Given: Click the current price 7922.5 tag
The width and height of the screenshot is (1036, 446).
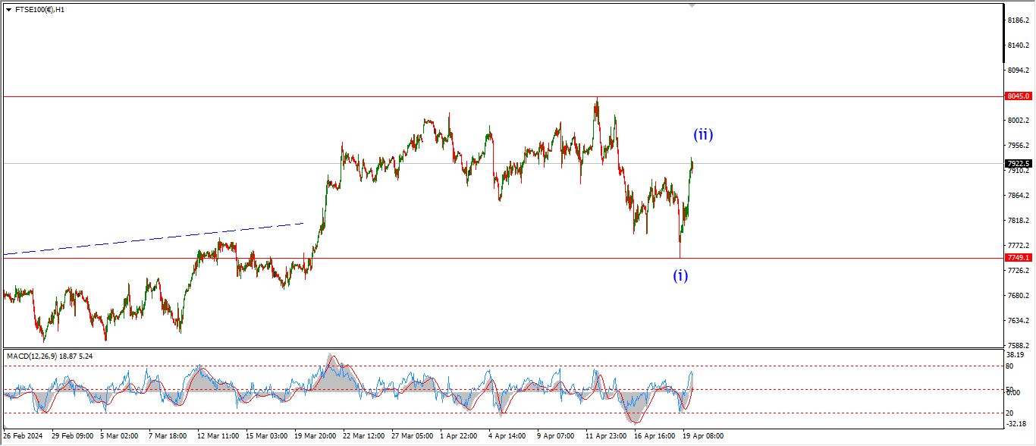Looking at the screenshot, I should point(1017,164).
